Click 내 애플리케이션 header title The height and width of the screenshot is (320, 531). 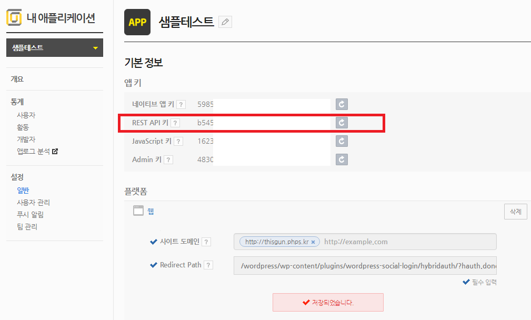click(61, 17)
